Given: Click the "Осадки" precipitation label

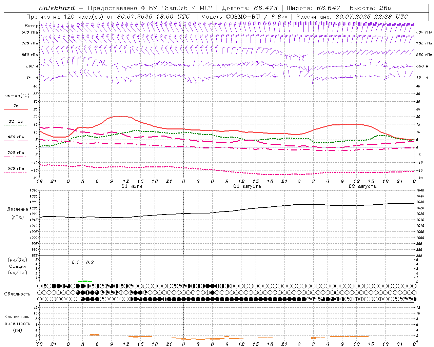Looking at the screenshot, I should (x=18, y=266).
